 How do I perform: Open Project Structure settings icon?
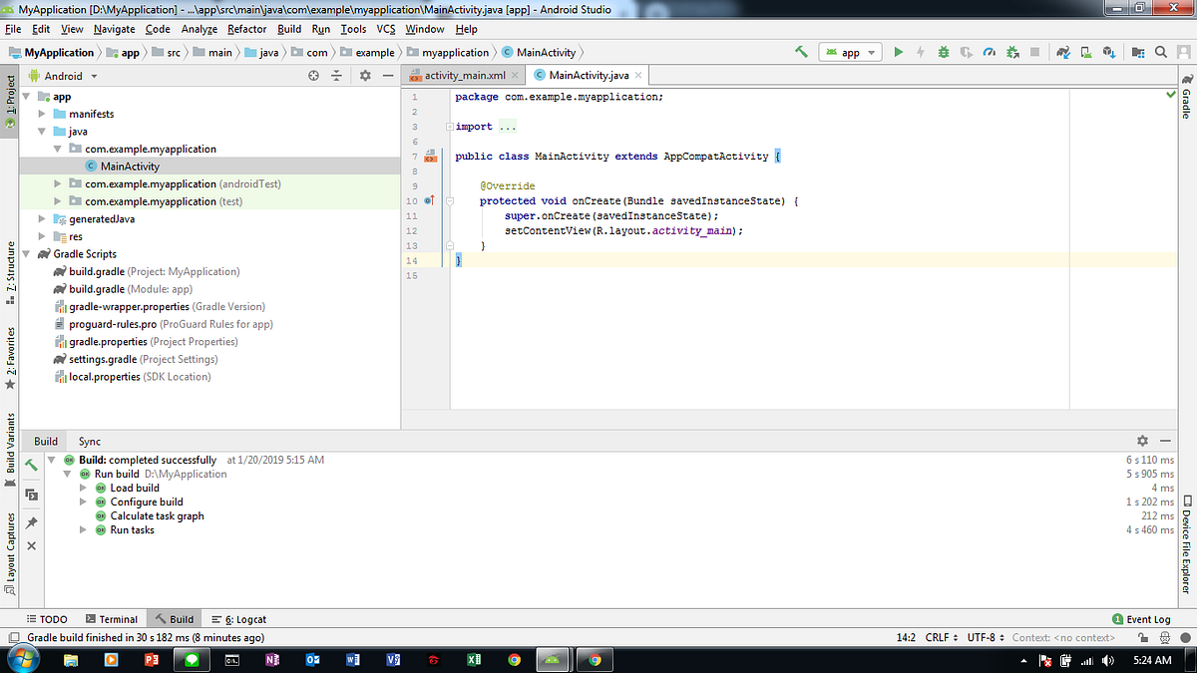coord(1138,52)
